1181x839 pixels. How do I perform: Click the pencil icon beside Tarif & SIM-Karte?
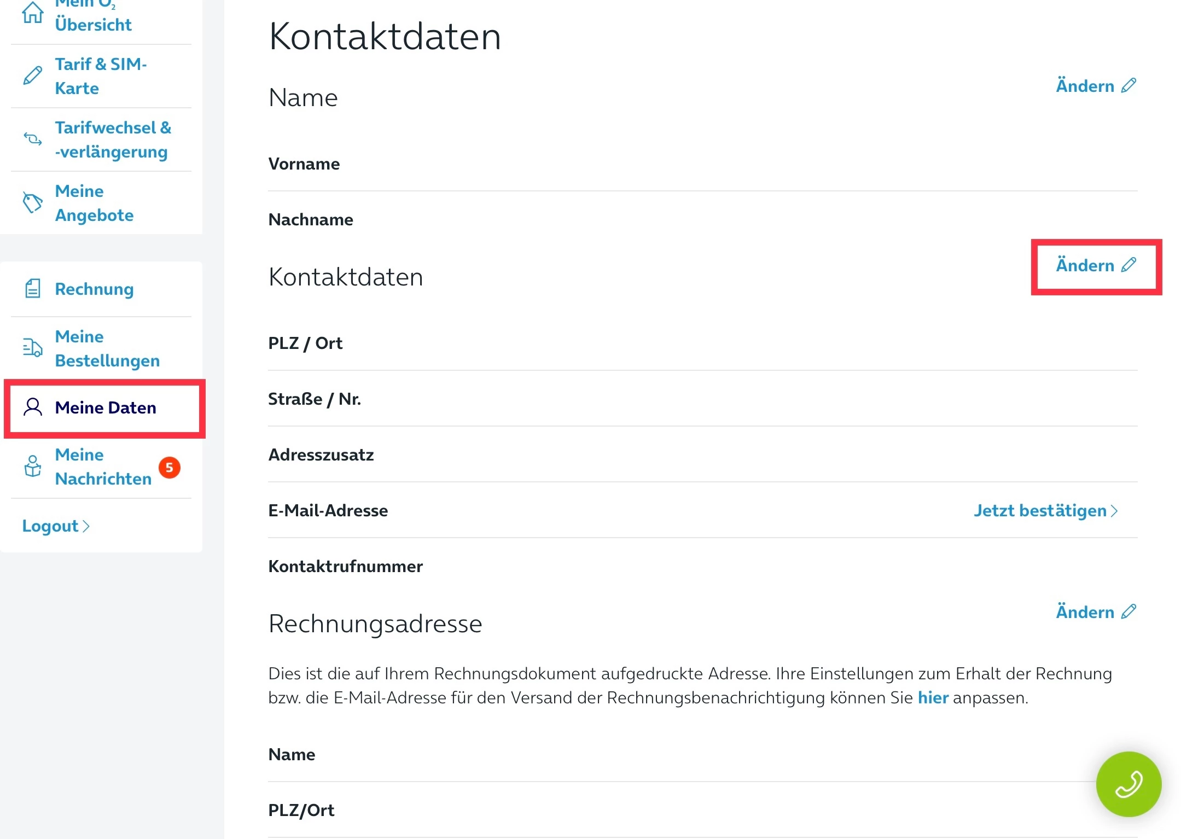pyautogui.click(x=33, y=75)
